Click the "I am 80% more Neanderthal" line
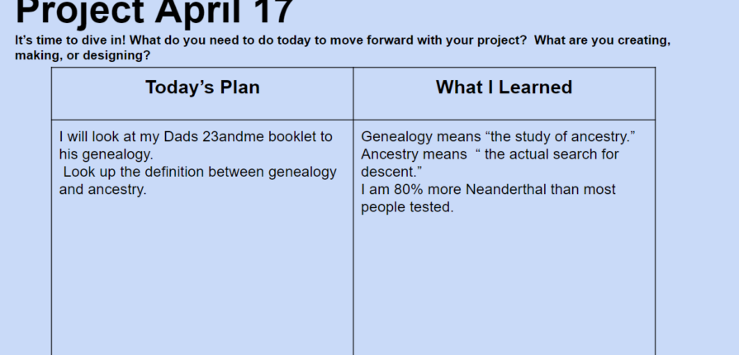The width and height of the screenshot is (739, 355). 488,190
